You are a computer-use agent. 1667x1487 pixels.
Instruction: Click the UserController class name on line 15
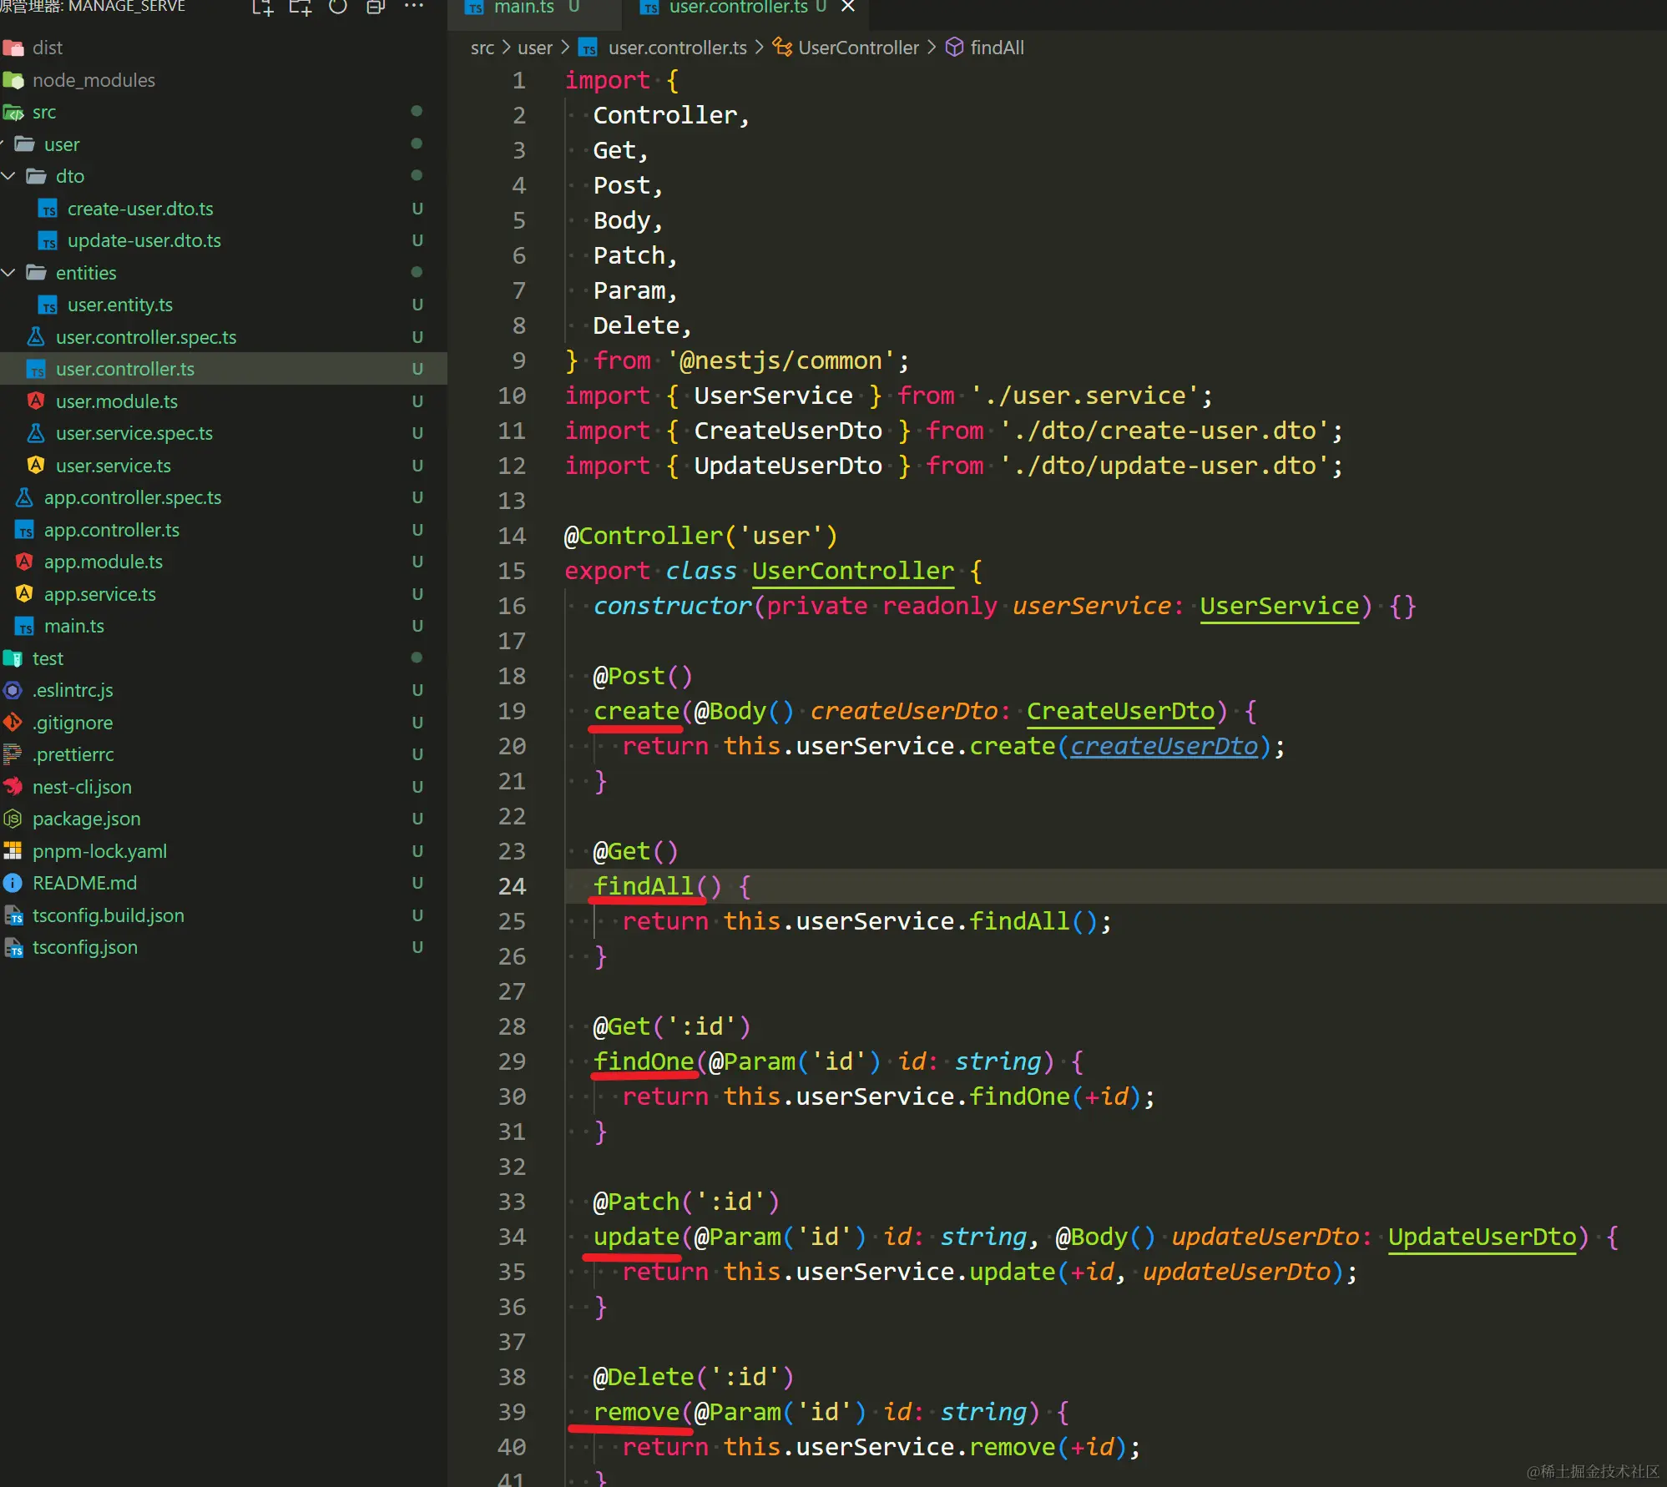(853, 571)
